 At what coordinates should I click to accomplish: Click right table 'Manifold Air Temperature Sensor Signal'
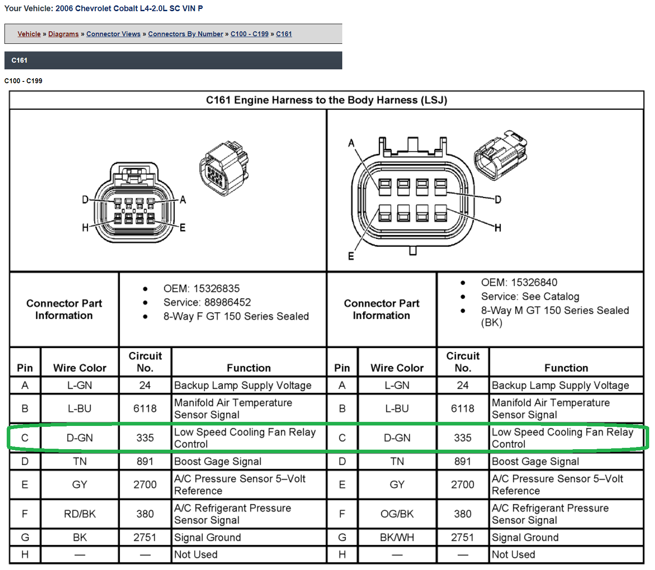point(551,408)
